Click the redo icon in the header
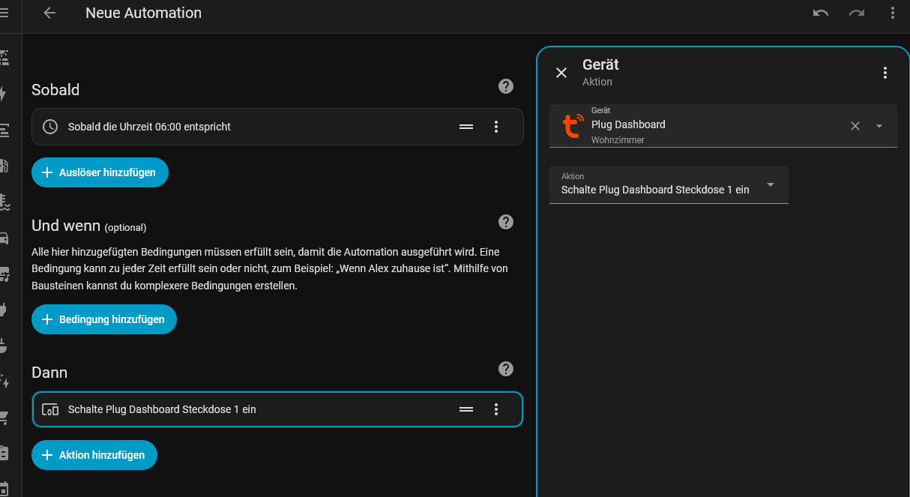This screenshot has width=910, height=497. (857, 13)
